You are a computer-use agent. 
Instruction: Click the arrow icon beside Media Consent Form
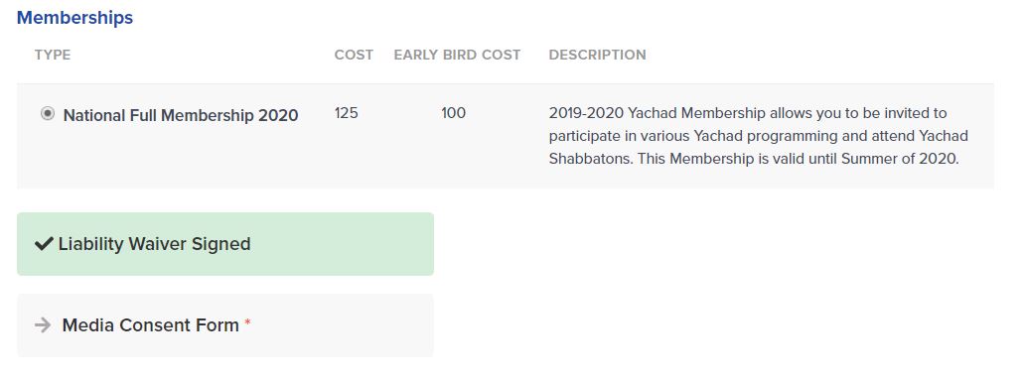pyautogui.click(x=43, y=324)
